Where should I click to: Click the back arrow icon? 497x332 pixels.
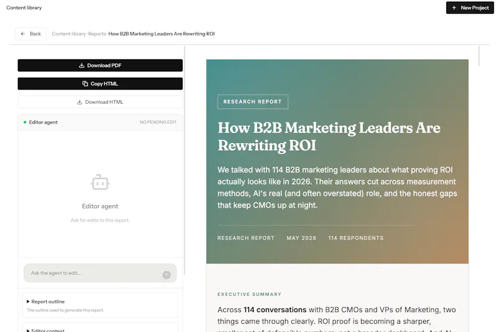pyautogui.click(x=23, y=34)
